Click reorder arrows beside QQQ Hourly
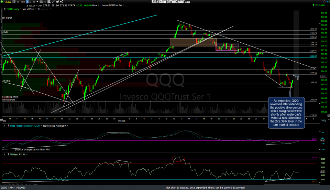330x190 pixels. 5,9
